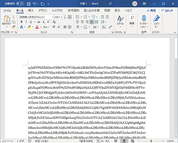The width and height of the screenshot is (178, 143).
Task: Collapse the ribbon chevron
Action: [175, 32]
